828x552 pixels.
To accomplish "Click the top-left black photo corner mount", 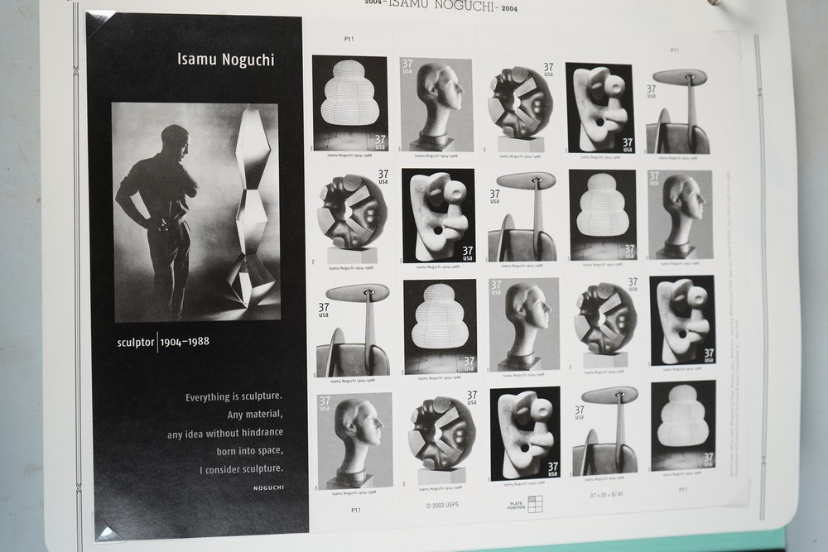I will point(102,22).
